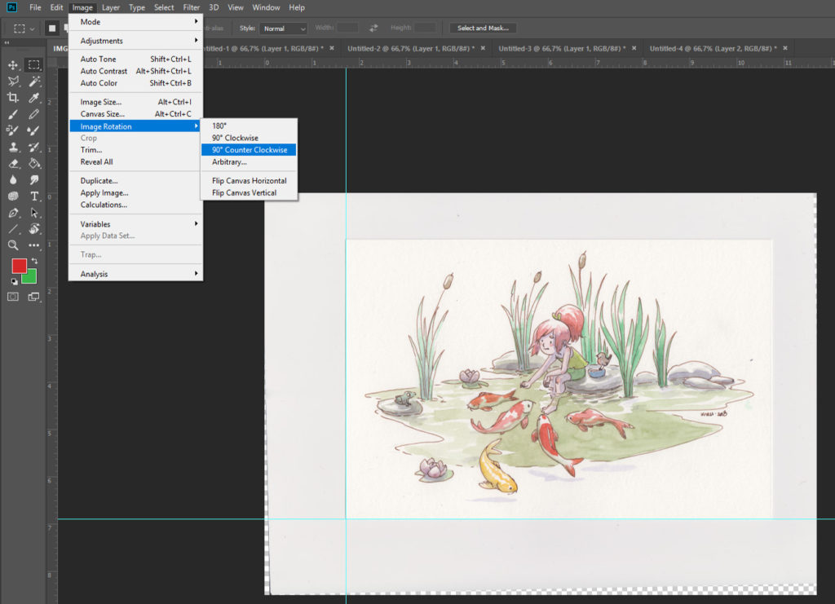Select the Zoom magnifier tool
The image size is (835, 604).
pyautogui.click(x=13, y=245)
